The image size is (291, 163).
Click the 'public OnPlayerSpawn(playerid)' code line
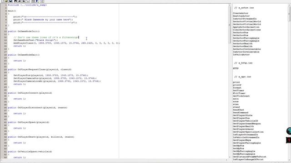[29, 122]
